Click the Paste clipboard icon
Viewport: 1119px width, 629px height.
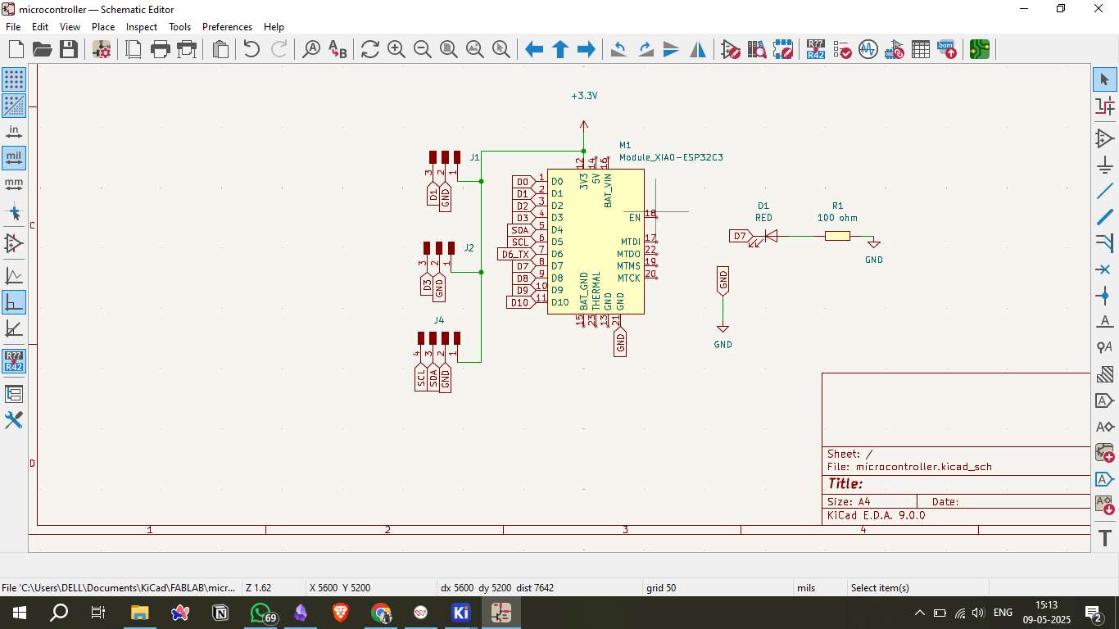[x=220, y=50]
